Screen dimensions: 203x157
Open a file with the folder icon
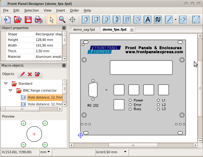(x=18, y=19)
